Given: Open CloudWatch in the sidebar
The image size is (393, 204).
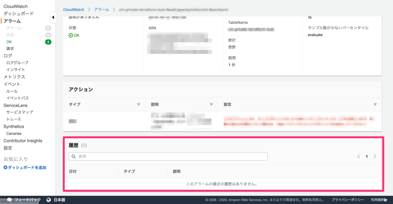Looking at the screenshot, I should 16,6.
